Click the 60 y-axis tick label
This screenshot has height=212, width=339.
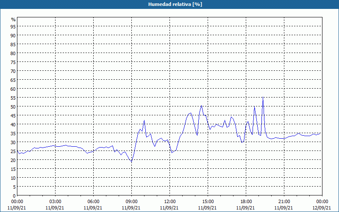click(x=13, y=89)
